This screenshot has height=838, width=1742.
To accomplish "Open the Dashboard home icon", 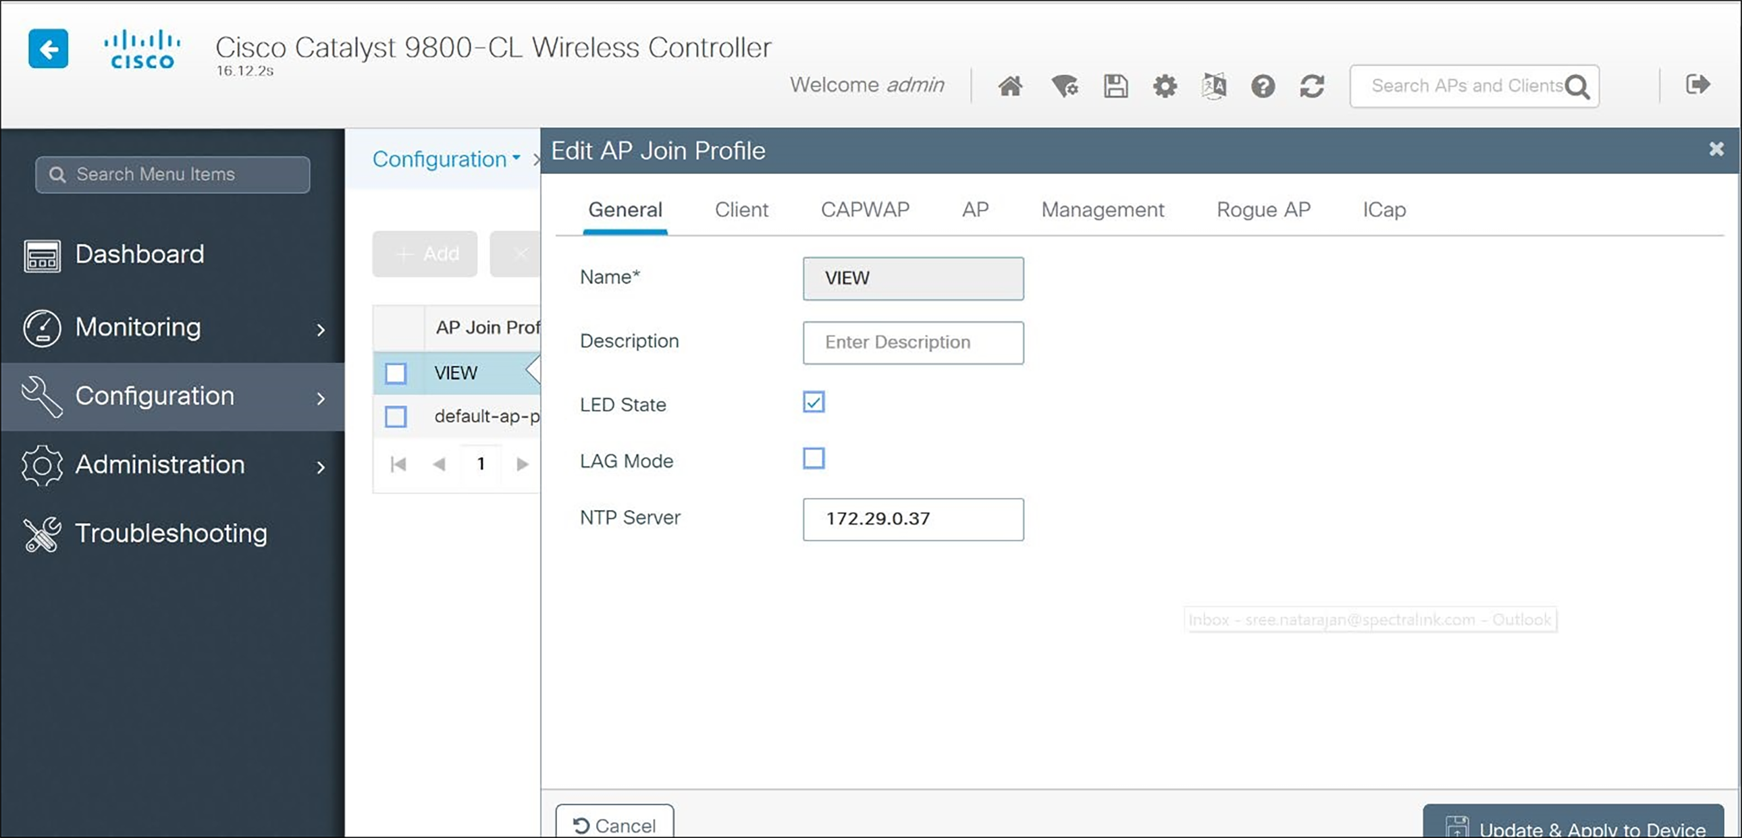I will point(1010,86).
